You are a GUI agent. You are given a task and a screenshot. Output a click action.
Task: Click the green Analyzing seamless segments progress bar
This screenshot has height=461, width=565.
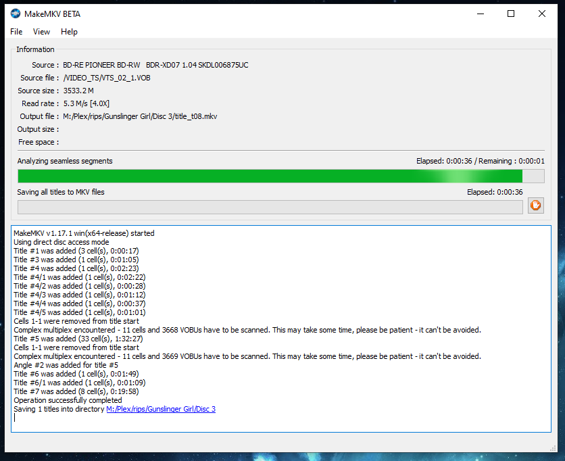(x=270, y=176)
